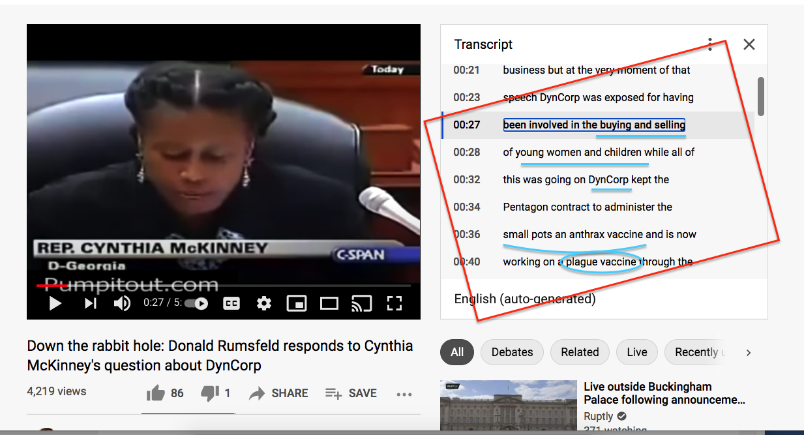Dislike the video

[215, 393]
